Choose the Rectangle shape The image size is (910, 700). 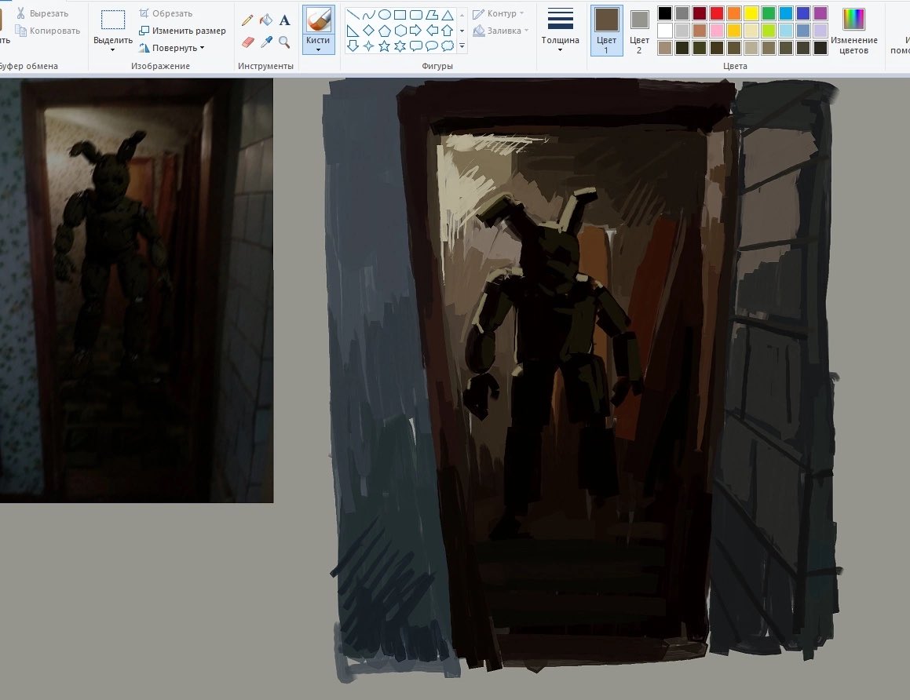[400, 15]
